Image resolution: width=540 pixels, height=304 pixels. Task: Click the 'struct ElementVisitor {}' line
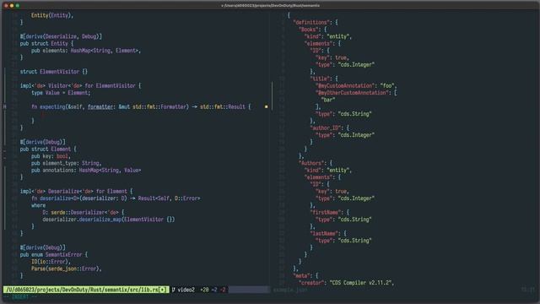pyautogui.click(x=54, y=72)
